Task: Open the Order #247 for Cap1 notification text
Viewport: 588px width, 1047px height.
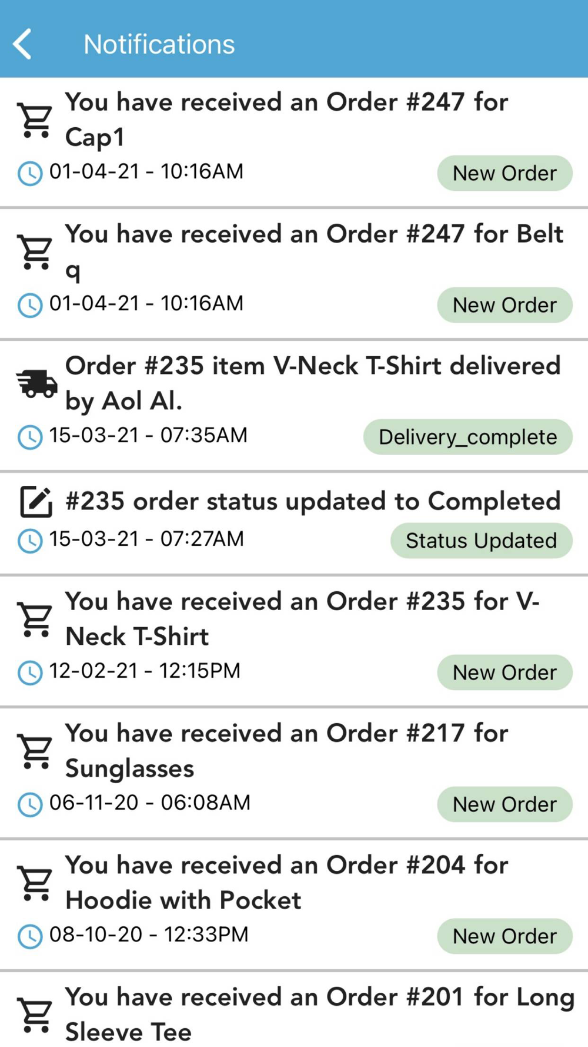Action: pos(286,119)
